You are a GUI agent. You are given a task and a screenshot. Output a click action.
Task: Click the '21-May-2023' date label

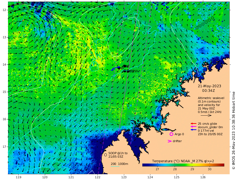[209, 86]
